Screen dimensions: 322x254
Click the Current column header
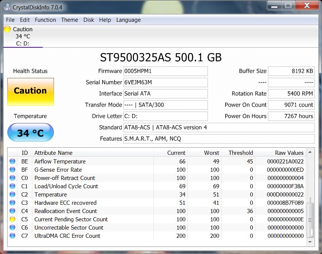click(170, 153)
